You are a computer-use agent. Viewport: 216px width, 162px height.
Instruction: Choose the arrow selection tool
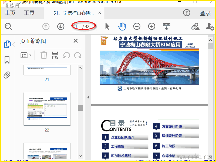[107, 26]
